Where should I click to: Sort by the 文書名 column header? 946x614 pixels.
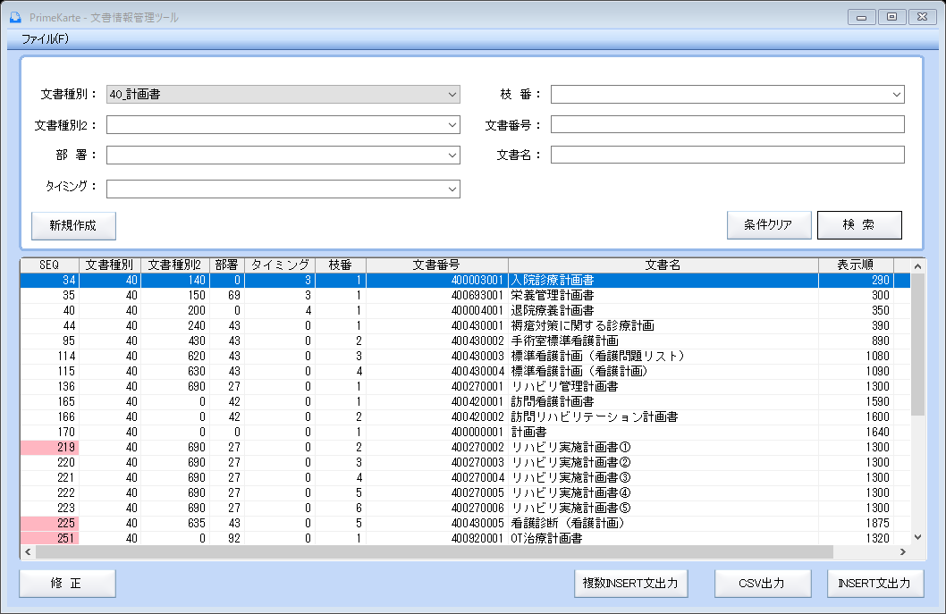[x=663, y=265]
